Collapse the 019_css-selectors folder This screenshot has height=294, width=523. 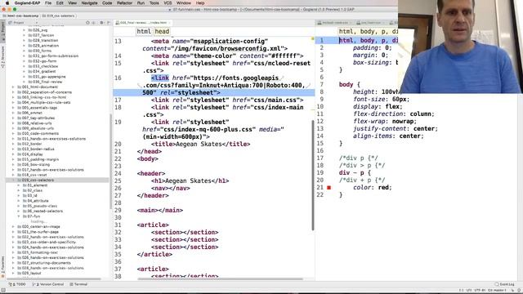[x=13, y=180]
